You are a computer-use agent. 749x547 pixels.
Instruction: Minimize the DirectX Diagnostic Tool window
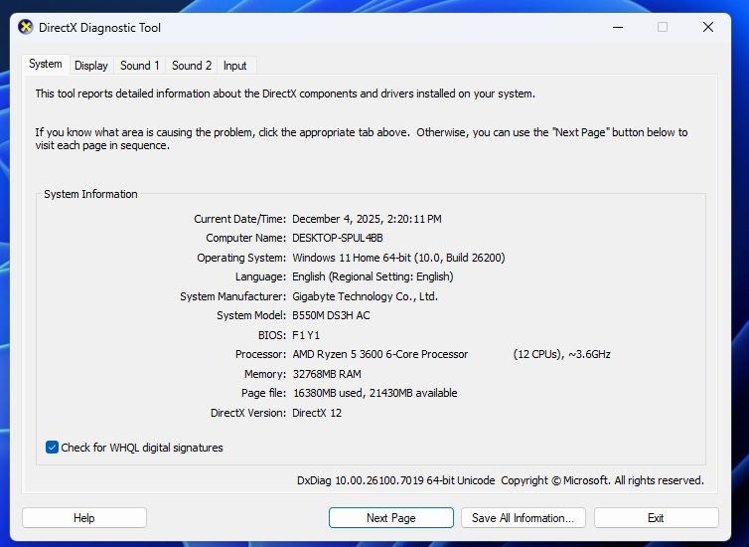click(x=618, y=27)
